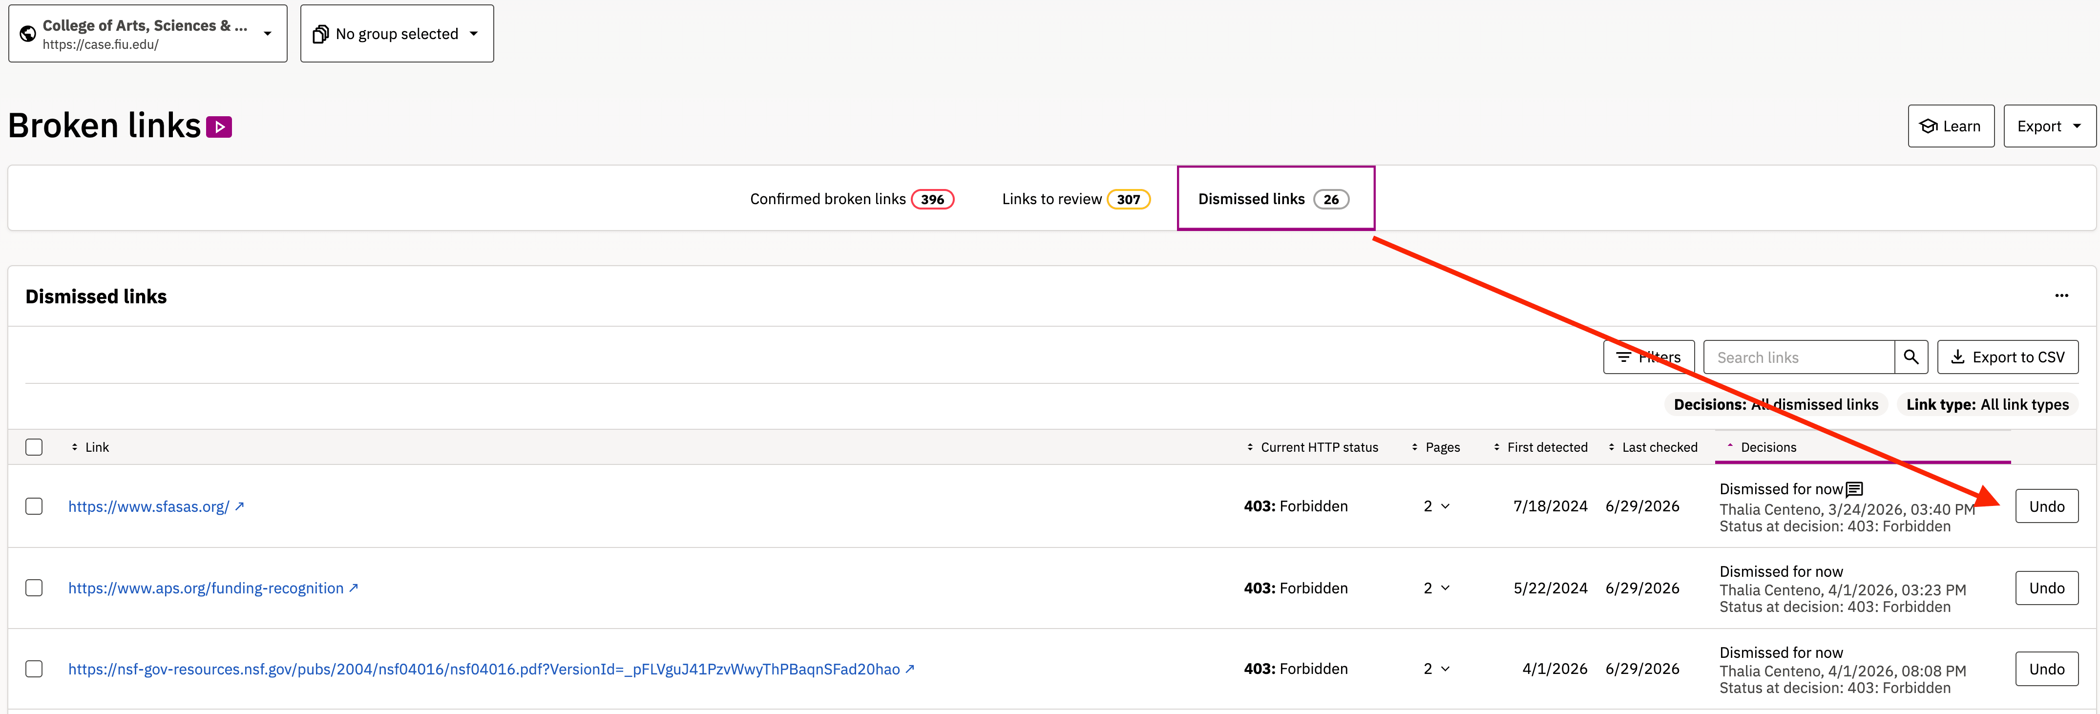Screen dimensions: 2100x714
Task: Click first detected date 7/18/2024
Action: [1550, 506]
